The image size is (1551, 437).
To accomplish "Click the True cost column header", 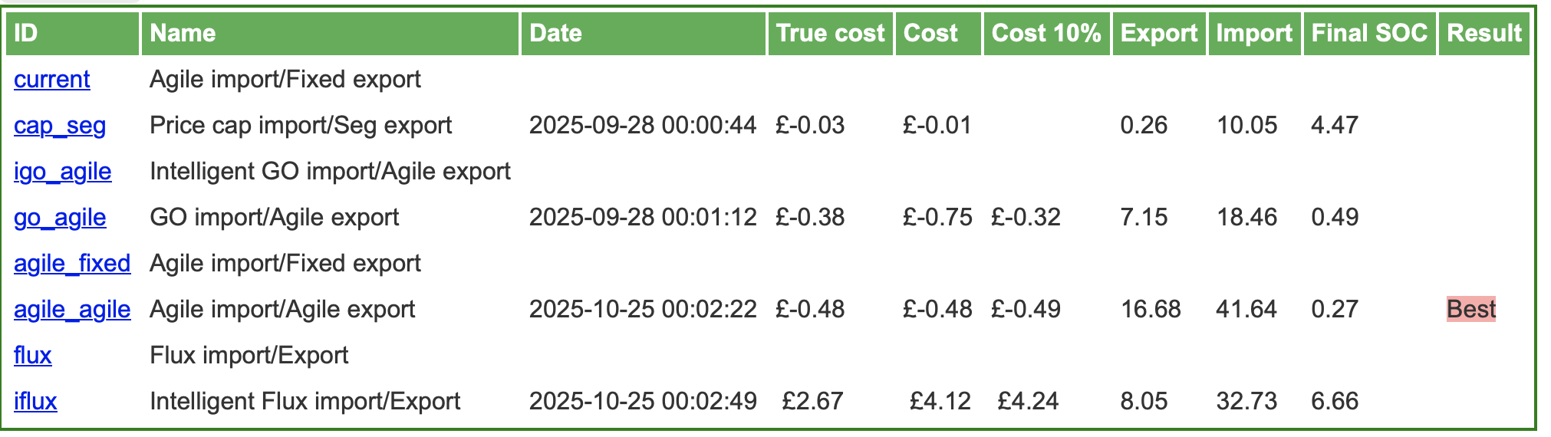I will click(831, 34).
